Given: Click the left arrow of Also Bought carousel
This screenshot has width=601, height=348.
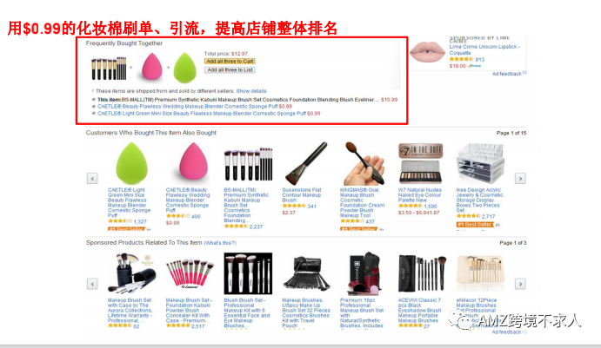Looking at the screenshot, I should click(92, 178).
